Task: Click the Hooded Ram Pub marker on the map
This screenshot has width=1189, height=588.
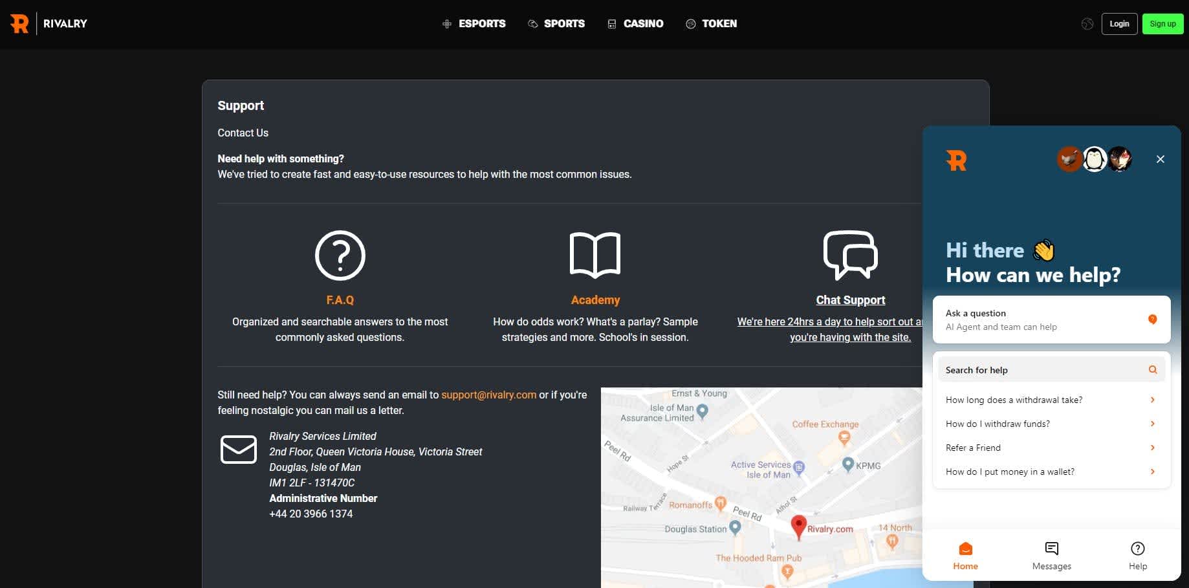Action: tap(787, 571)
